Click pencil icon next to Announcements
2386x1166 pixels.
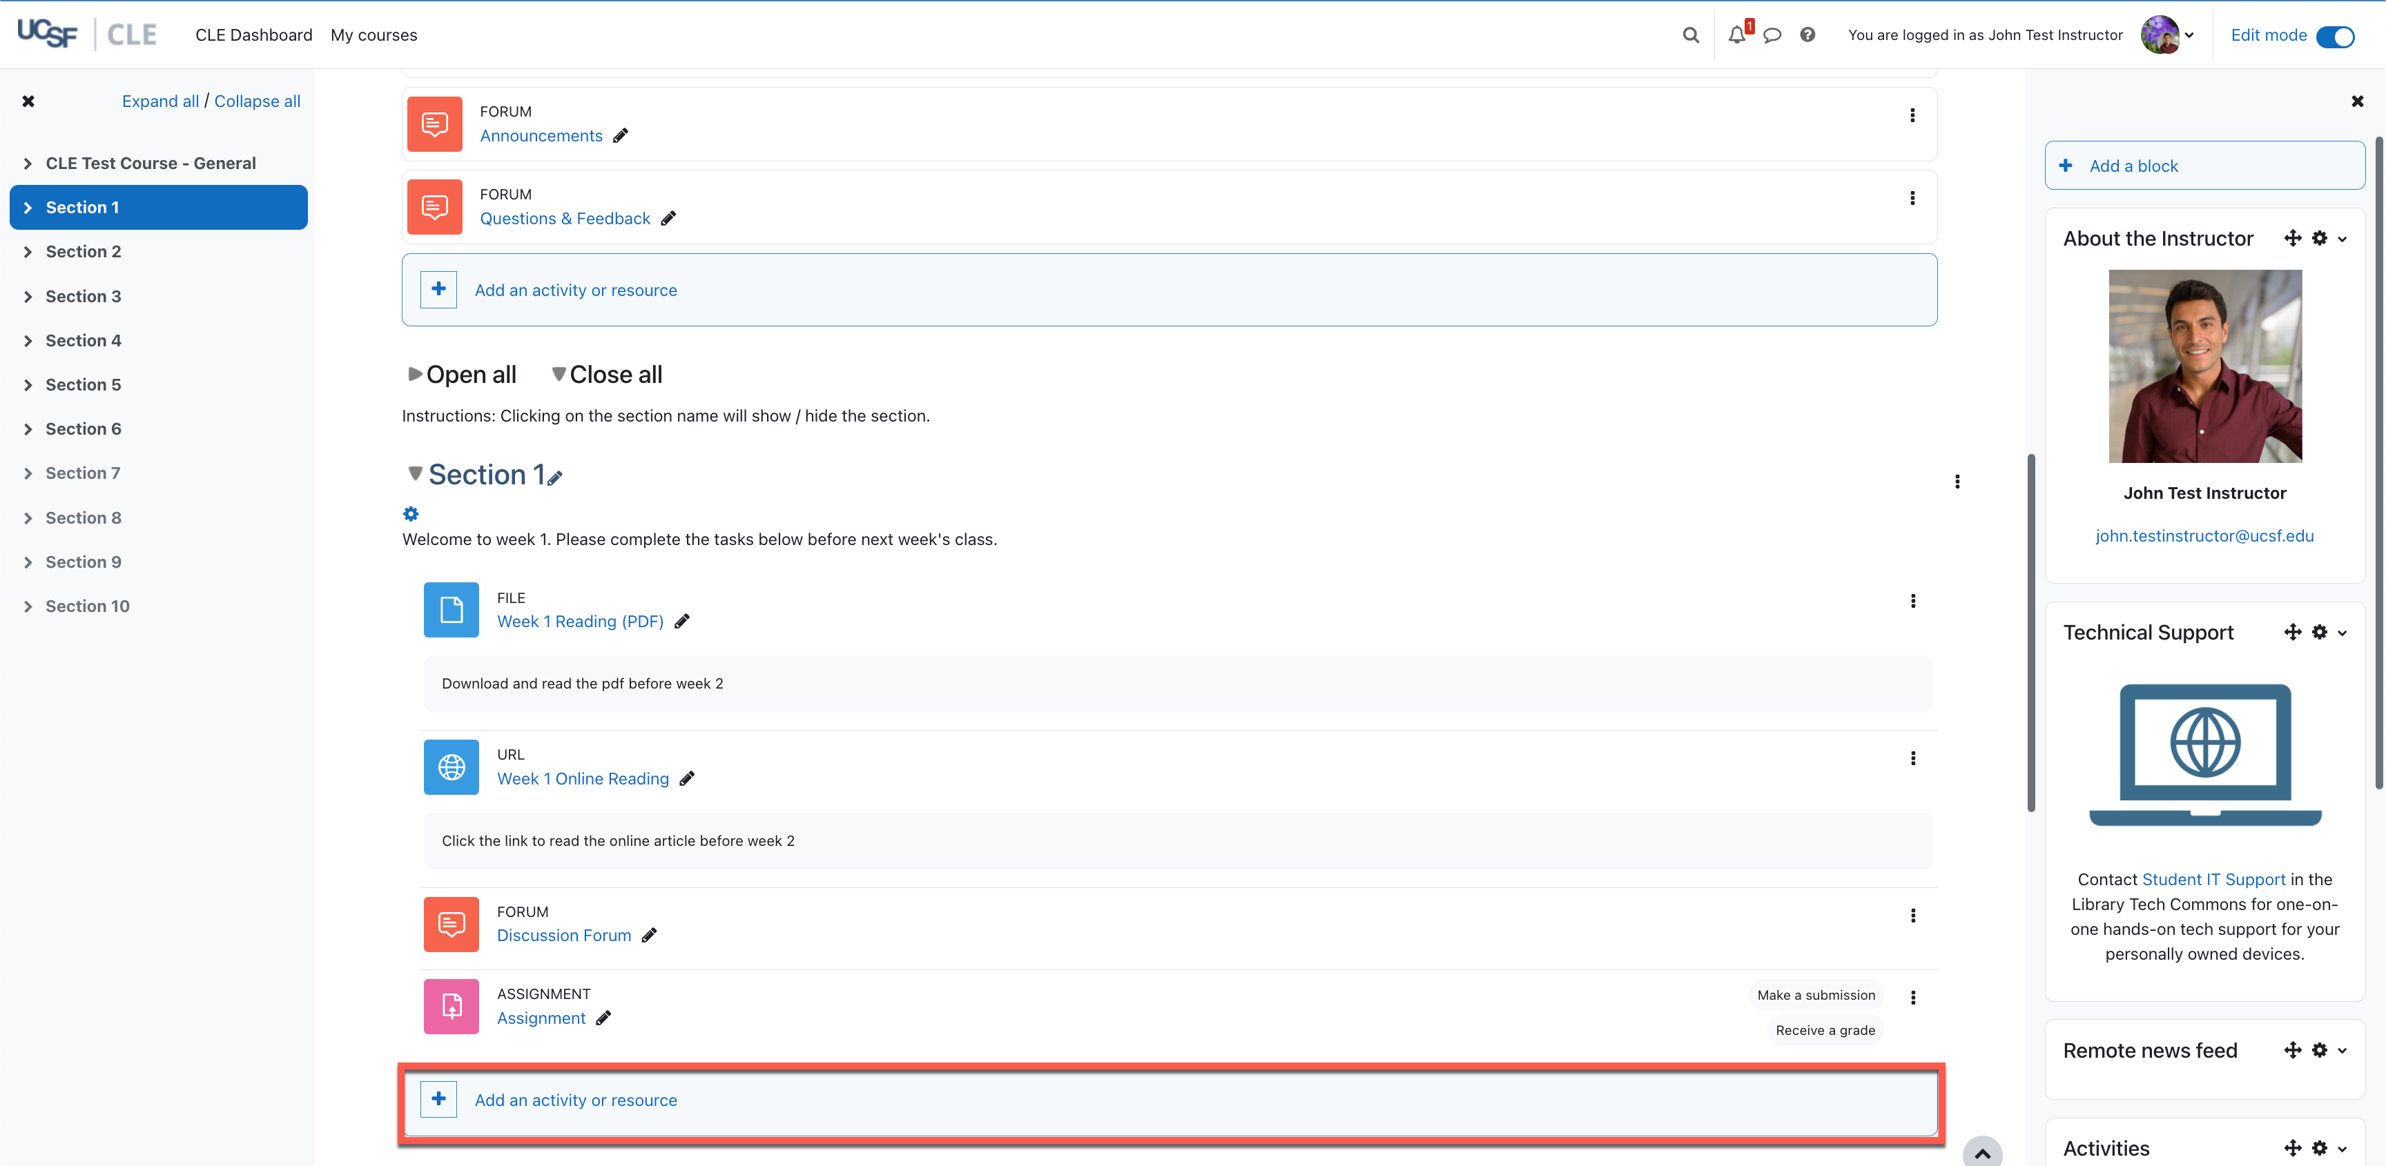tap(621, 136)
